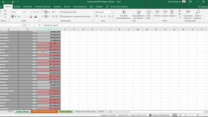
Task: Increase decimal places
Action: [109, 17]
